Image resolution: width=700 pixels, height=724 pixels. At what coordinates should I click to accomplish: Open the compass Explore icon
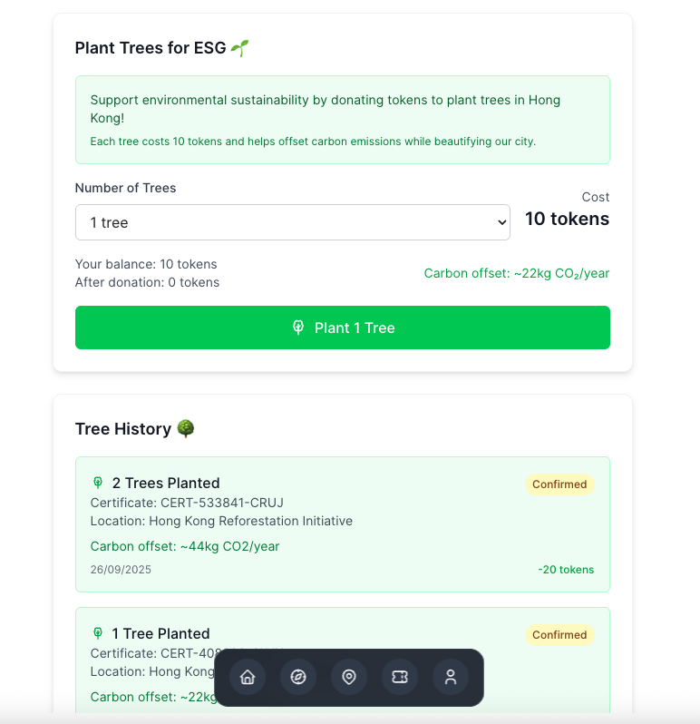(298, 677)
